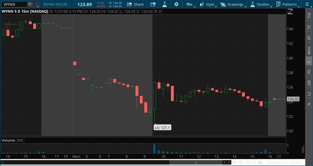Click the D: 1/27/20 5:15 PM date readout
The image size is (313, 166).
(x=66, y=11)
